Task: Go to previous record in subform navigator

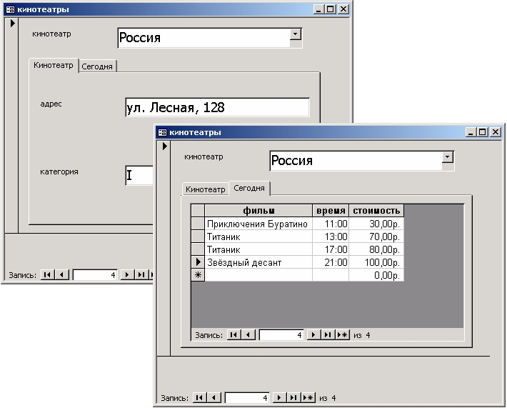Action: 248,334
